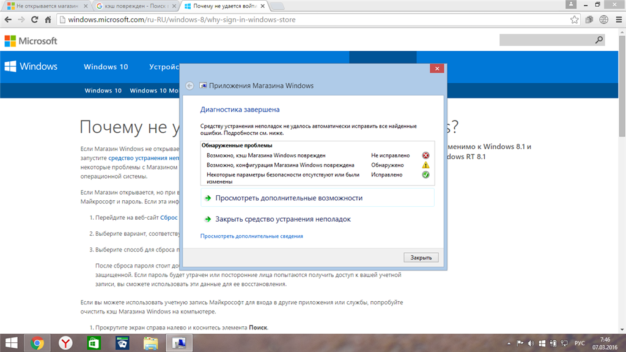Image resolution: width=626 pixels, height=352 pixels.
Task: Open the Сброс link in step 1
Action: click(169, 217)
